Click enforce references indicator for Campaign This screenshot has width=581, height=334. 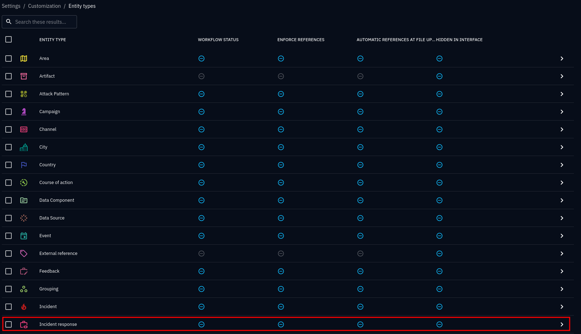(281, 112)
